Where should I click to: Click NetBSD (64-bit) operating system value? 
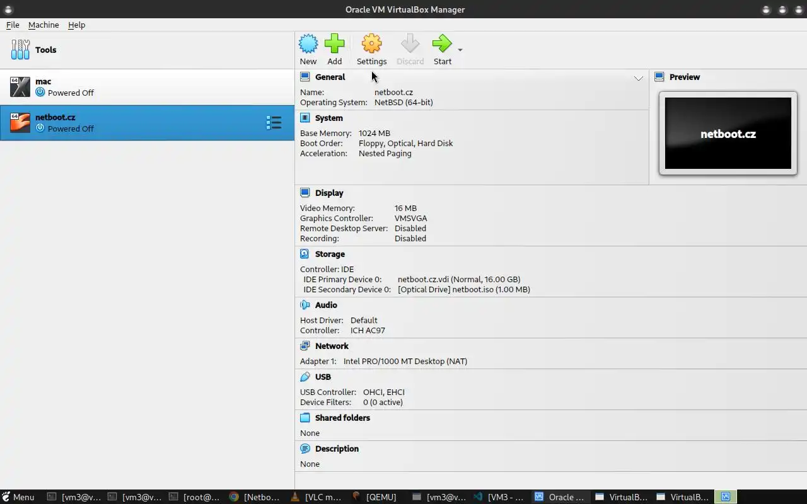pos(403,102)
